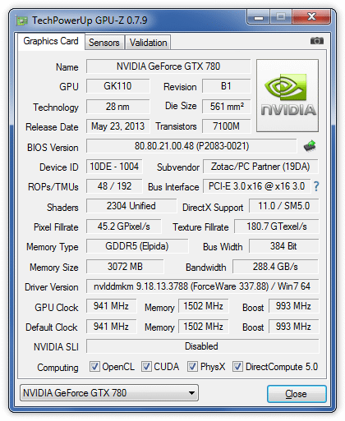Click the NVIDIA SLI label
The height and width of the screenshot is (421, 345).
pos(56,347)
